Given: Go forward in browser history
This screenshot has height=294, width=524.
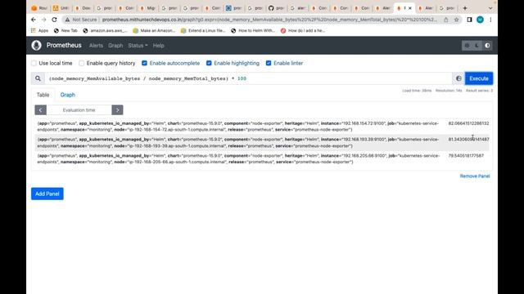Looking at the screenshot, I should pyautogui.click(x=43, y=20).
